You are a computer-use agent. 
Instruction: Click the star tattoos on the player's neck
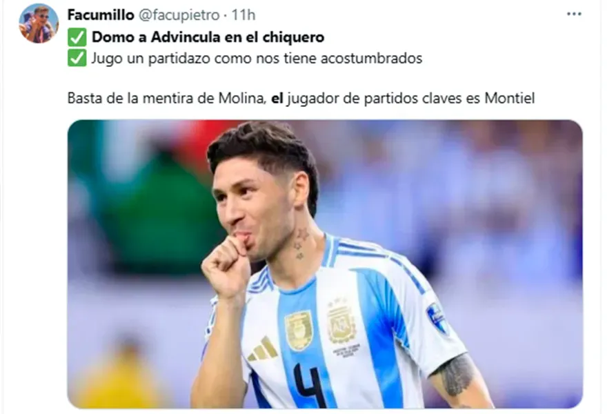(301, 244)
